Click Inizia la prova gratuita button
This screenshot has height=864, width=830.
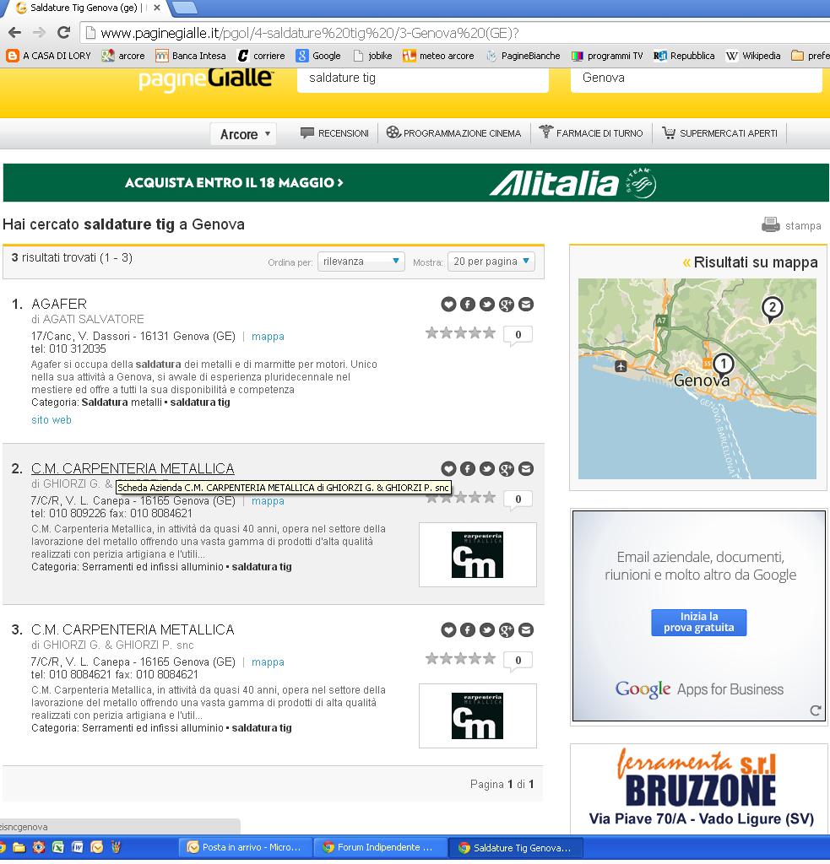pyautogui.click(x=699, y=622)
